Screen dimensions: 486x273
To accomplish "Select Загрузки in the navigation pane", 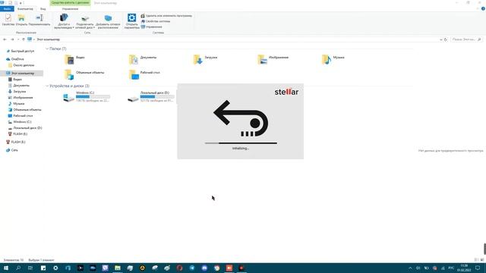I will (x=17, y=91).
